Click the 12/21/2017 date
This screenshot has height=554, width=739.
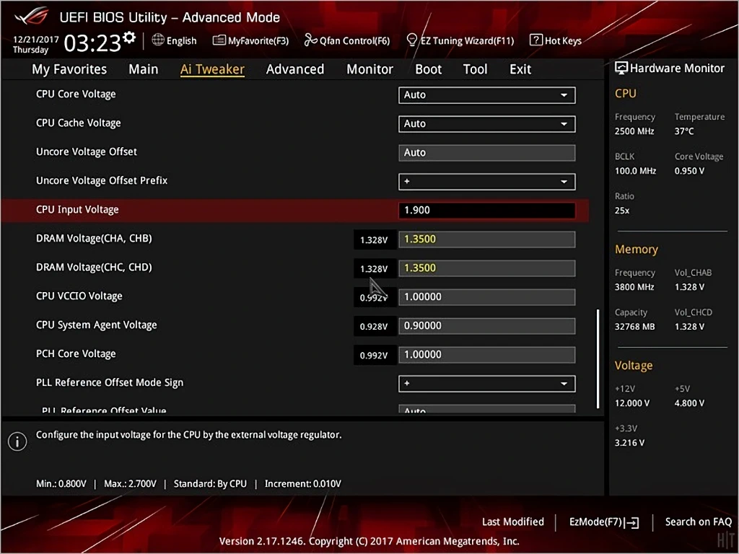(x=36, y=40)
